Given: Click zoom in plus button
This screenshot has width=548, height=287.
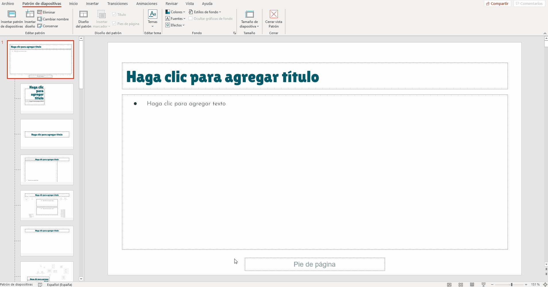Looking at the screenshot, I should (x=526, y=284).
